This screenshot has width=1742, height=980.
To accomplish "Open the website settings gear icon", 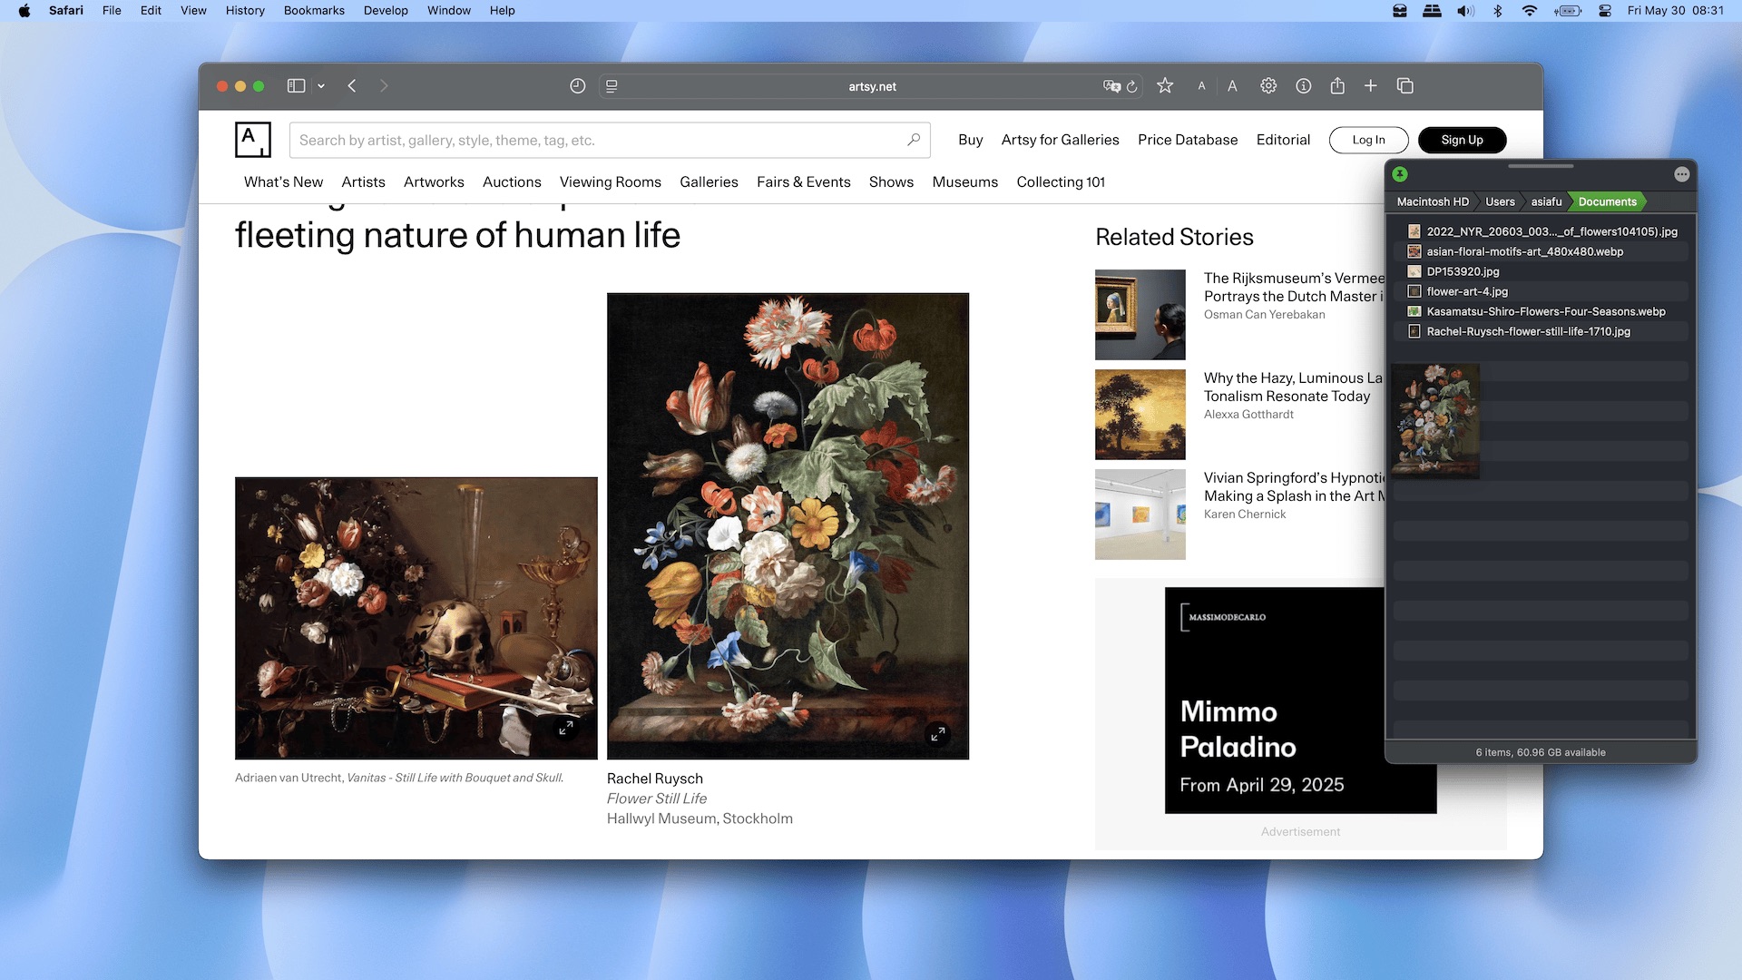I will pos(1268,85).
